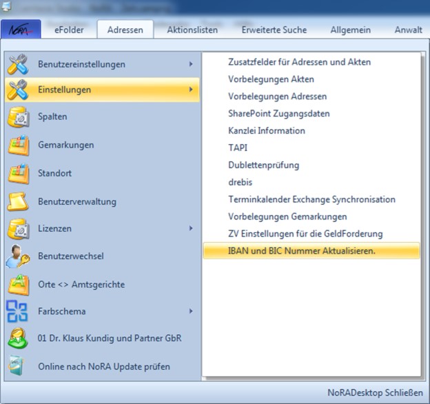Click the Benutzerverwaltung note icon

point(18,201)
